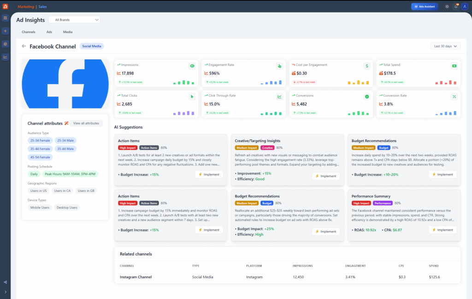The height and width of the screenshot is (299, 472).
Task: Open the dashboard grid icon in sidebar
Action: pos(5,18)
